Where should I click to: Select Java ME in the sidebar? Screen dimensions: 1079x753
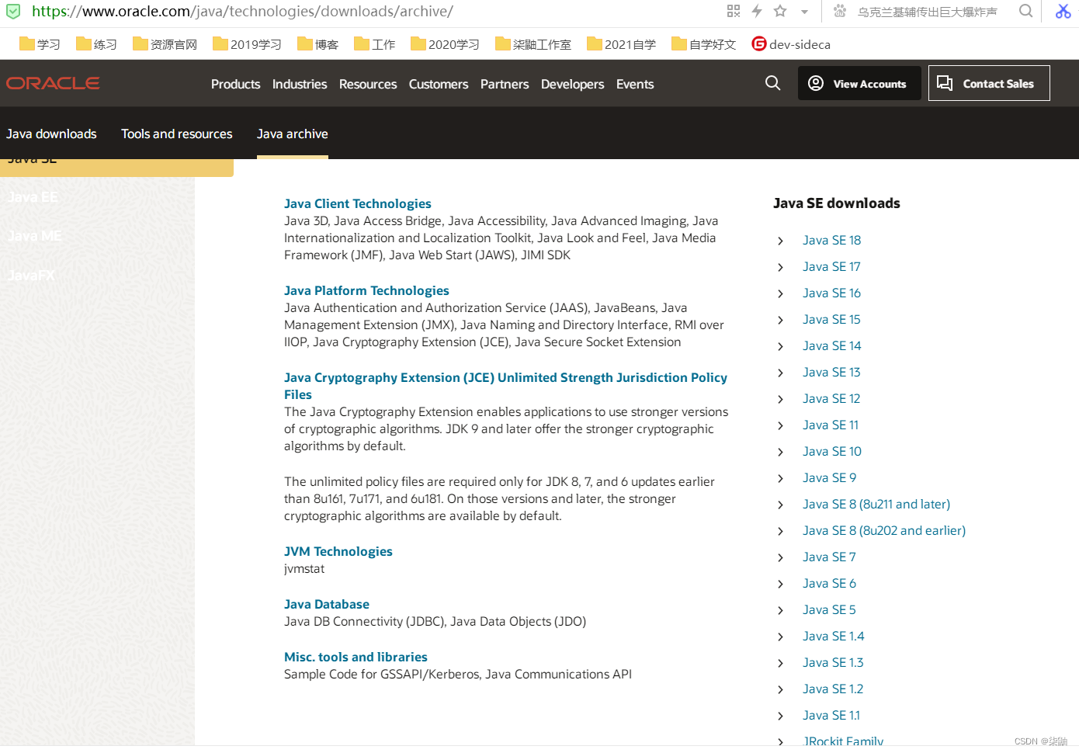(x=34, y=236)
